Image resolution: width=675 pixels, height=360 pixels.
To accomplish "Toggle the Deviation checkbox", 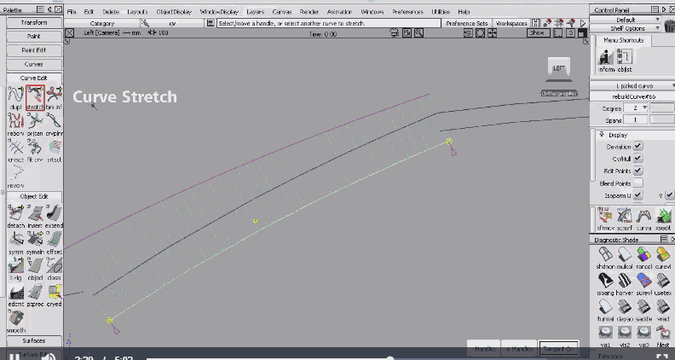I will (637, 147).
